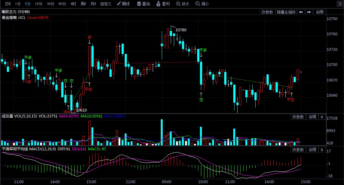The image size is (344, 185).
Task: Switch to the 15分 period tab
Action: (x=39, y=4)
